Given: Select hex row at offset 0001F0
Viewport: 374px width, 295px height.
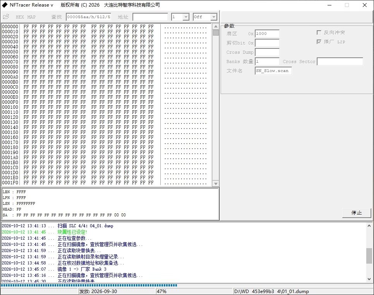Looking at the screenshot, I should tap(104, 183).
